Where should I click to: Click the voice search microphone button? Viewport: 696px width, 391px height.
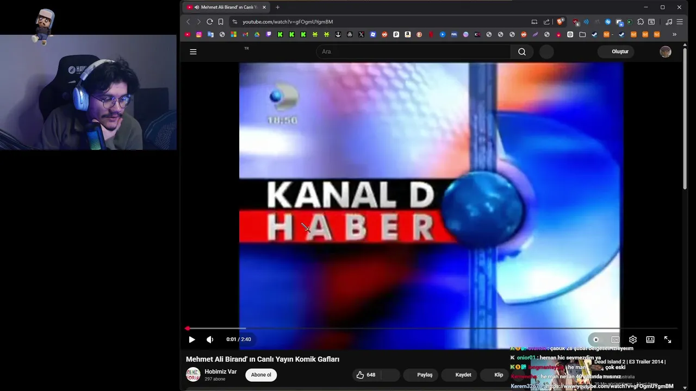coord(546,52)
